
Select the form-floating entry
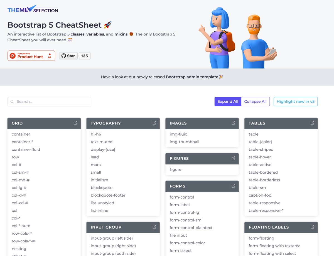click(x=261, y=238)
